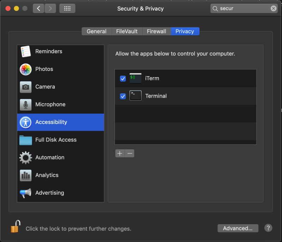The height and width of the screenshot is (242, 282).
Task: Select the iTerm name in app list
Action: pyautogui.click(x=152, y=78)
